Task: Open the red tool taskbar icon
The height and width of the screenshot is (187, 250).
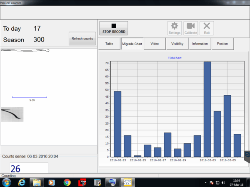Action: click(x=82, y=182)
